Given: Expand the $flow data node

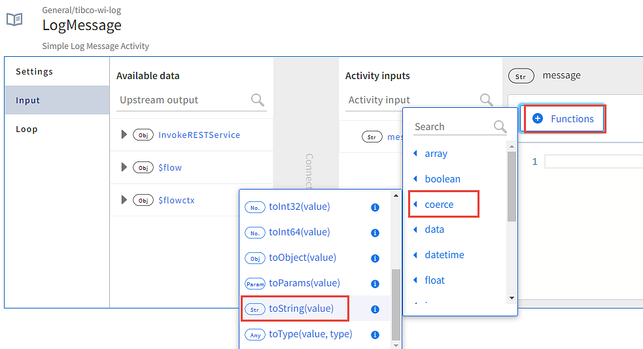Looking at the screenshot, I should (x=124, y=167).
